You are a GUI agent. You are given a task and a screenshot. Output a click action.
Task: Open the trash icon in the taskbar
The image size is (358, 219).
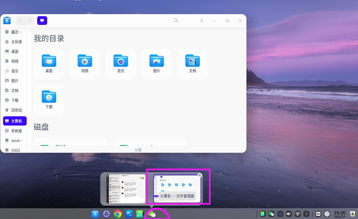353,214
